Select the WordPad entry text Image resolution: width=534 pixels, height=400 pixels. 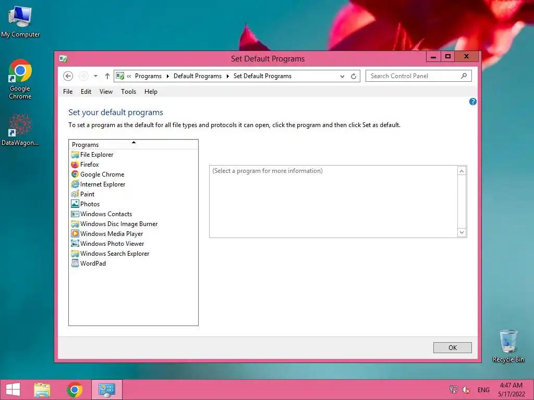93,263
